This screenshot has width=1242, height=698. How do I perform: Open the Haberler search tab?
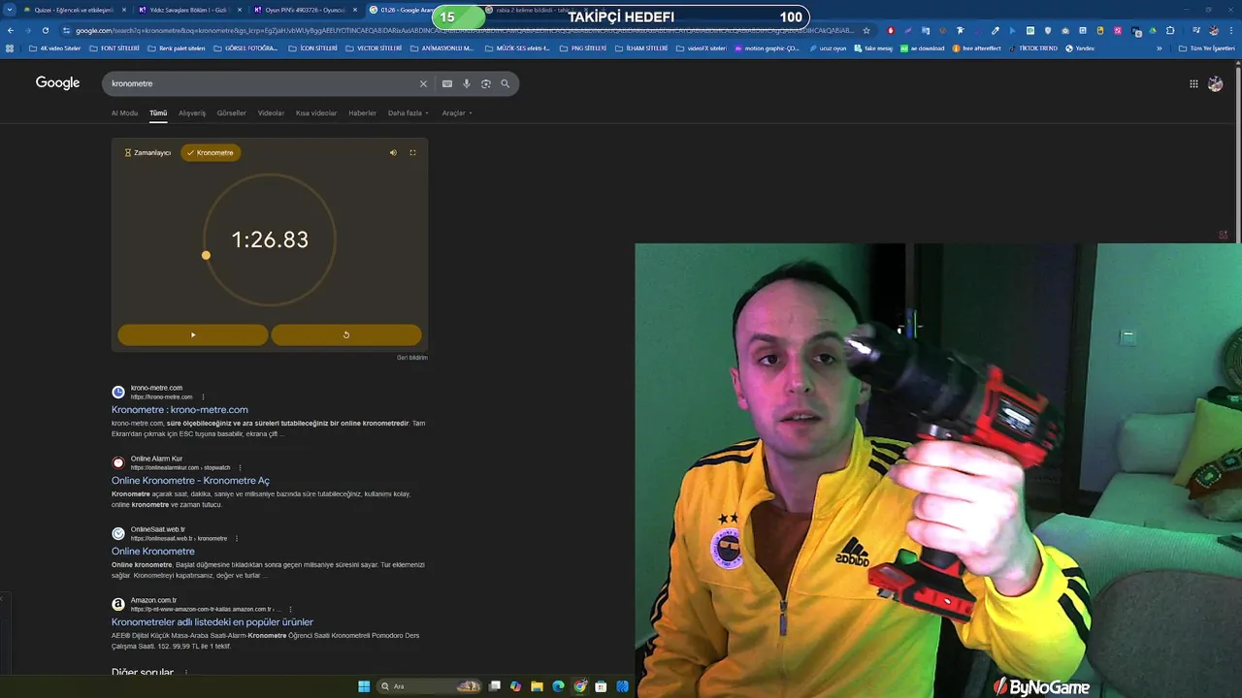[x=362, y=112]
